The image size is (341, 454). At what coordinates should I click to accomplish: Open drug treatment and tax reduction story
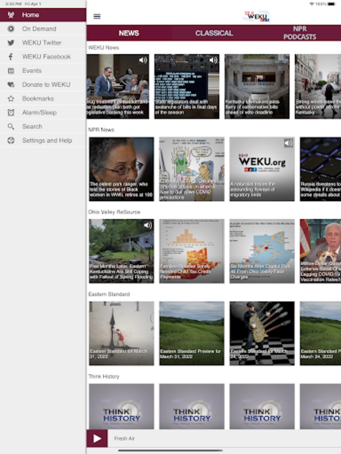pos(118,86)
